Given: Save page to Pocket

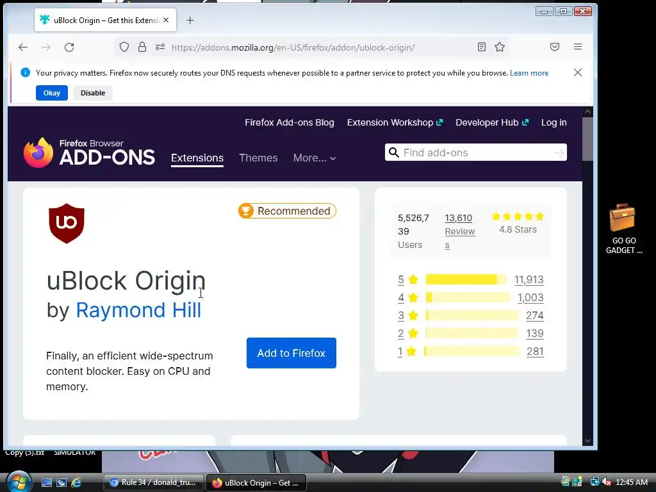Looking at the screenshot, I should [x=555, y=47].
